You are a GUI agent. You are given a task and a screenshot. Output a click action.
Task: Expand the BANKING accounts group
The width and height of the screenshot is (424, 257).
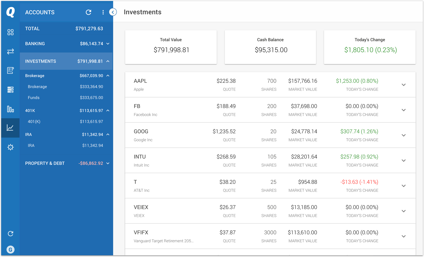[x=108, y=44]
